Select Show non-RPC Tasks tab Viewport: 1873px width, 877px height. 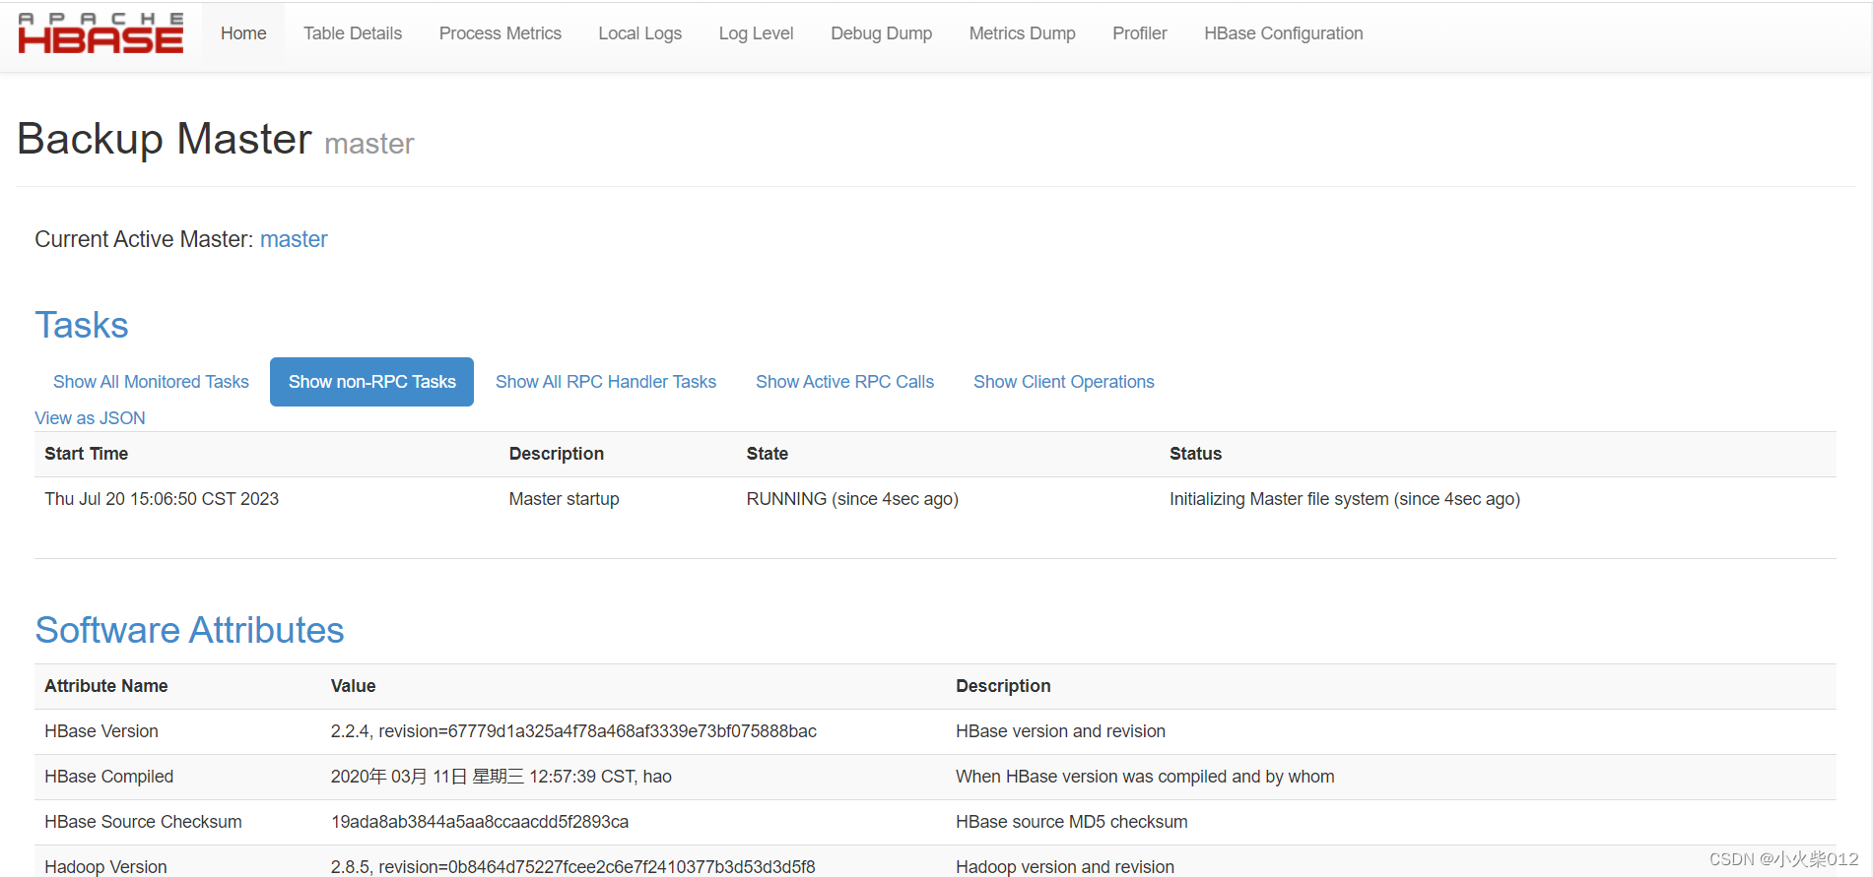[372, 382]
